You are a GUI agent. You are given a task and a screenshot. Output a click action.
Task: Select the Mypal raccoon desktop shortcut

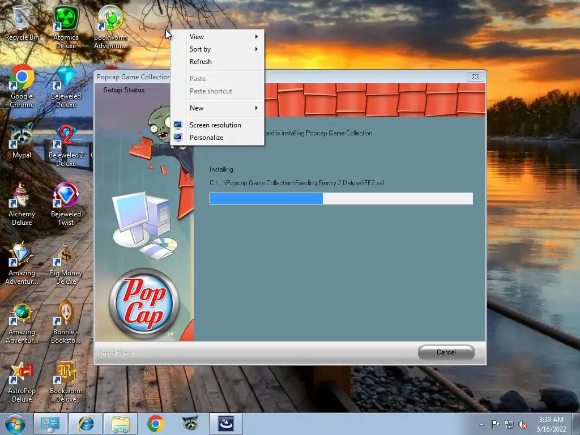coord(22,141)
